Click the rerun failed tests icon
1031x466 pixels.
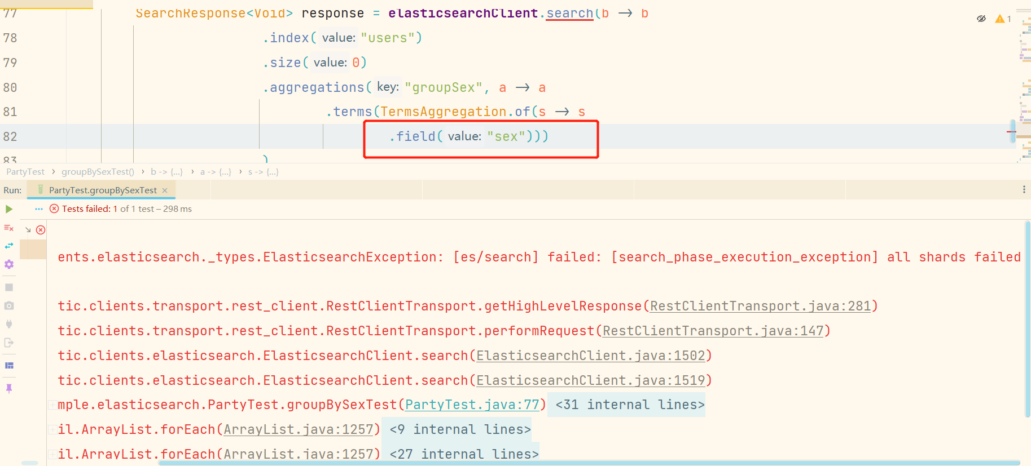[x=9, y=228]
